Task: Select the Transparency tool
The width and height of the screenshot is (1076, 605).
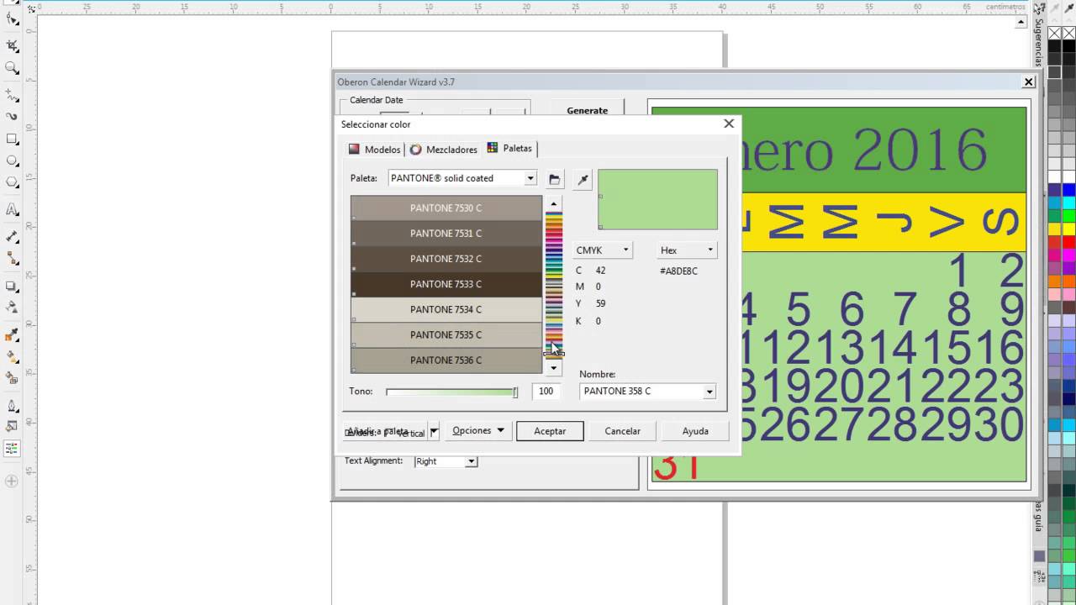Action: coord(12,308)
